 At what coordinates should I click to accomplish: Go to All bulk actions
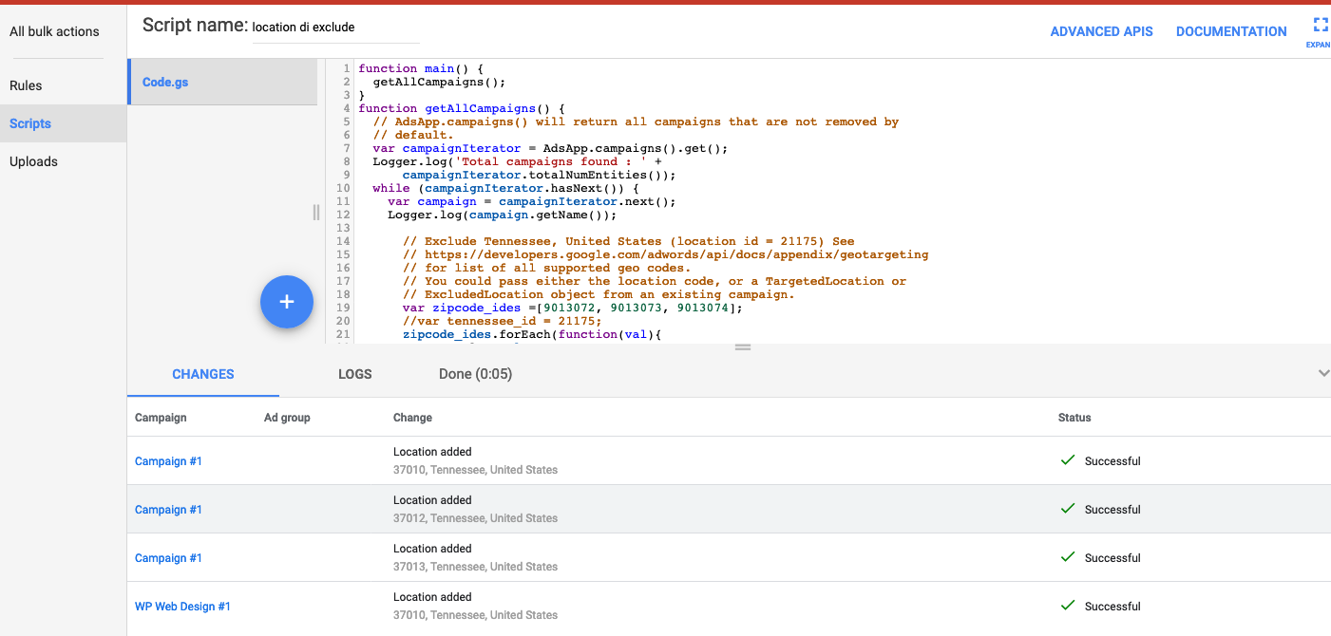[54, 31]
